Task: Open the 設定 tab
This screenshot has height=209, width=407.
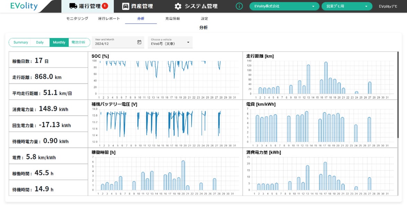Action: tap(204, 19)
